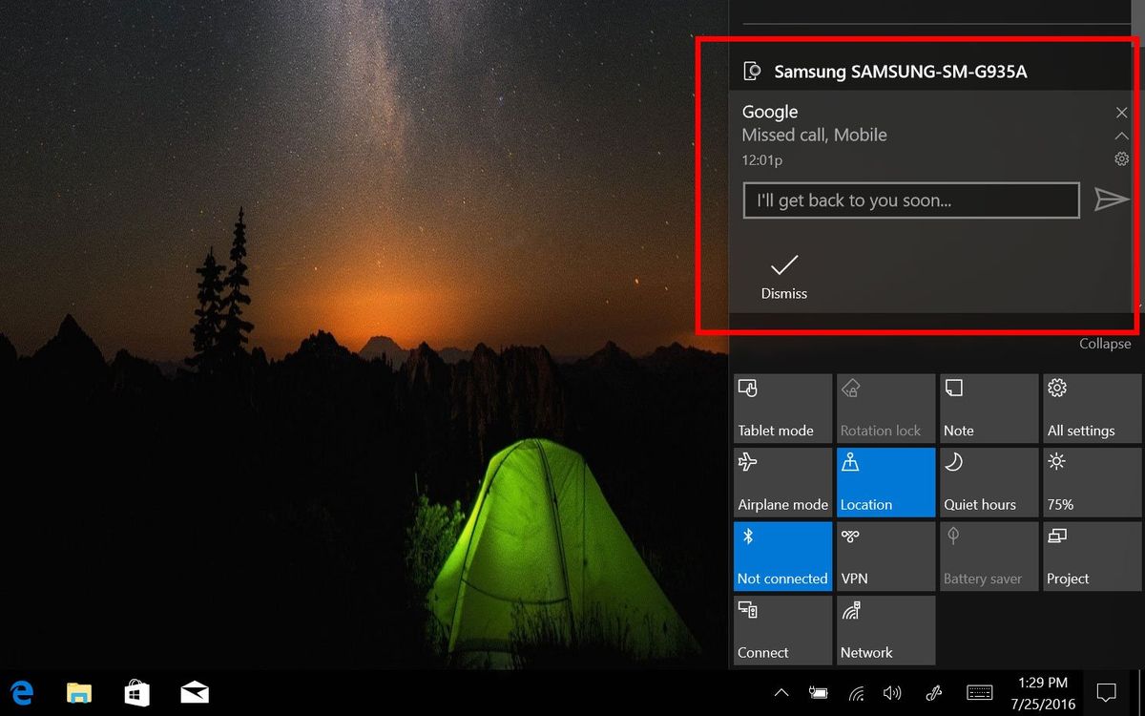Collapse the Google missed call notification
The image size is (1145, 716).
pos(1121,136)
